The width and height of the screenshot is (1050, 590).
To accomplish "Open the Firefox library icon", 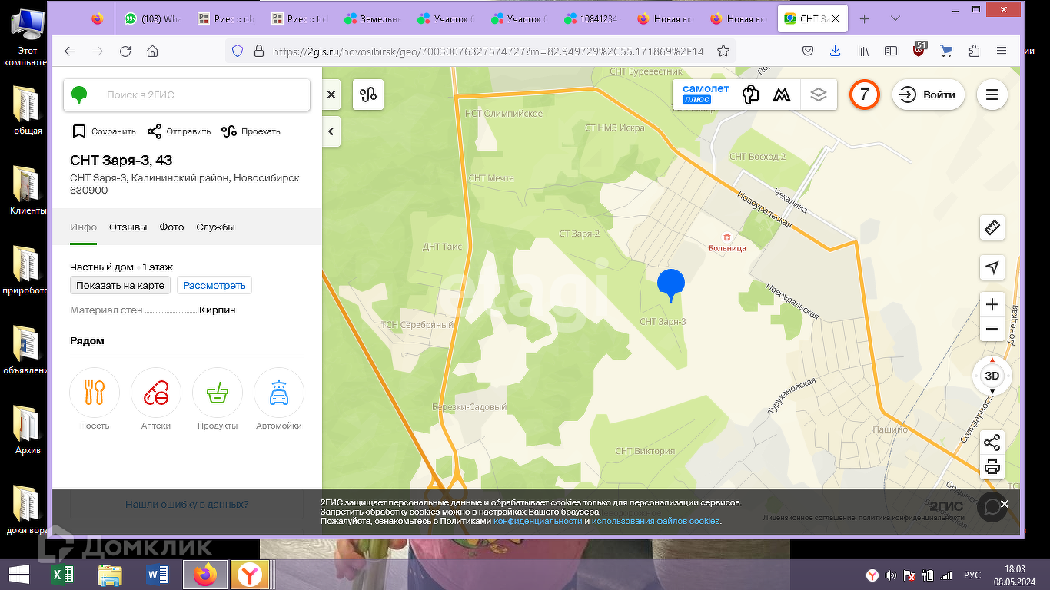I will pos(863,51).
